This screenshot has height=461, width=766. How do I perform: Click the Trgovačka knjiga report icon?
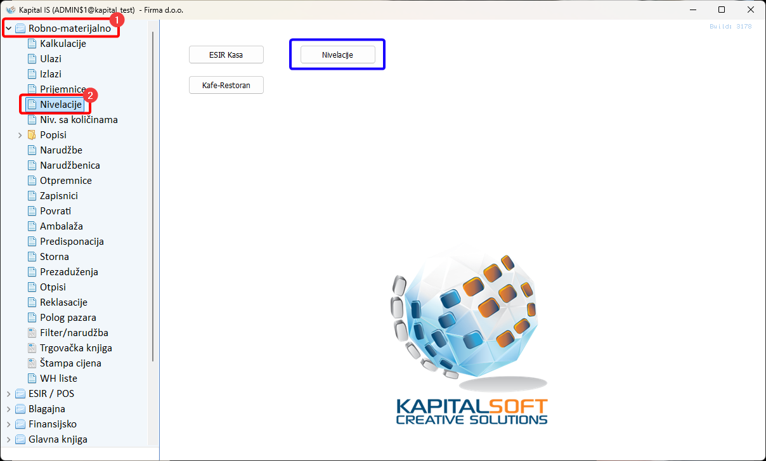click(x=32, y=348)
